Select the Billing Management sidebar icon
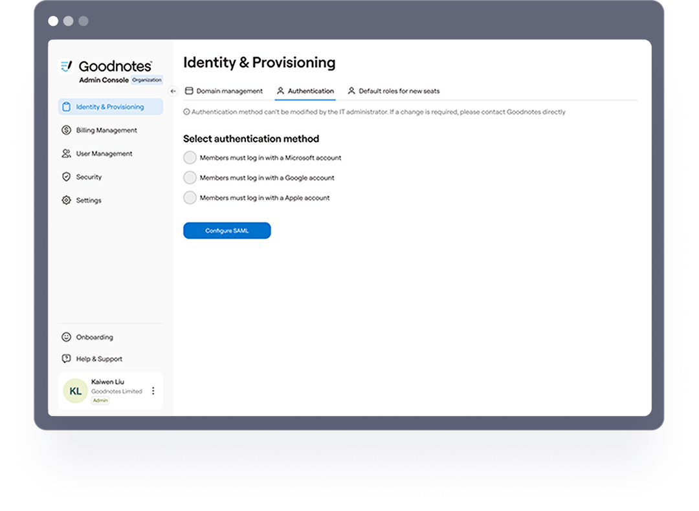The image size is (699, 511). 66,130
